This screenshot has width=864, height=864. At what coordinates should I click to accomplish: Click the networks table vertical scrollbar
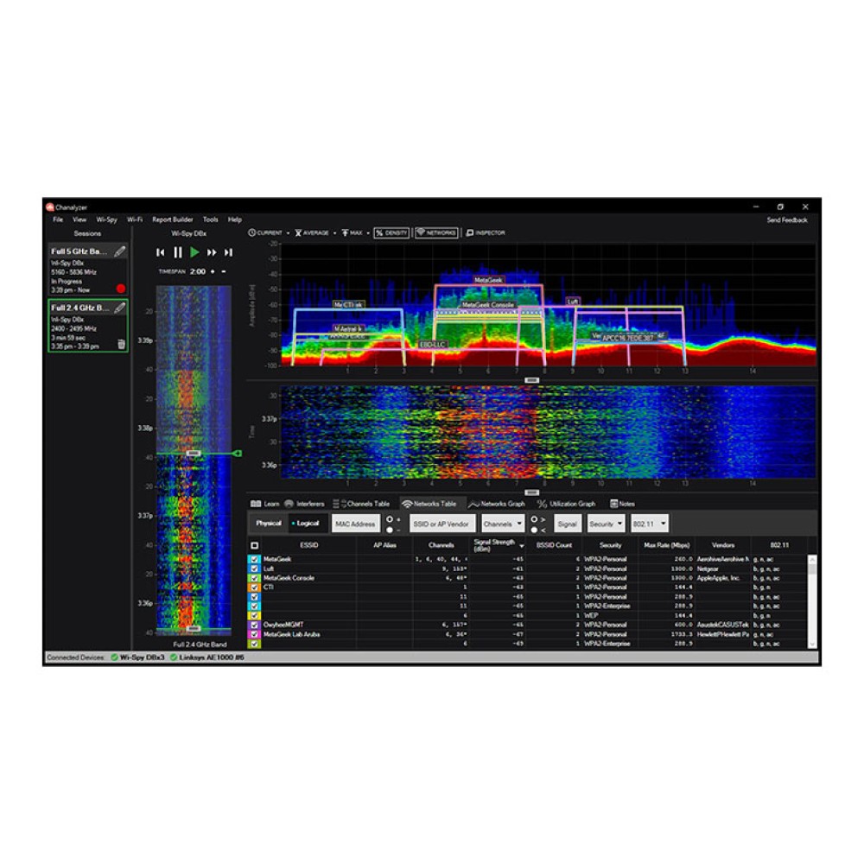[x=812, y=601]
